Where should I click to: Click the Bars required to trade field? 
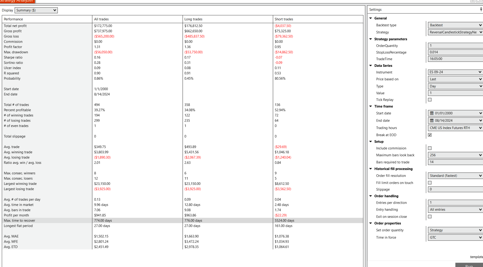[x=455, y=162]
